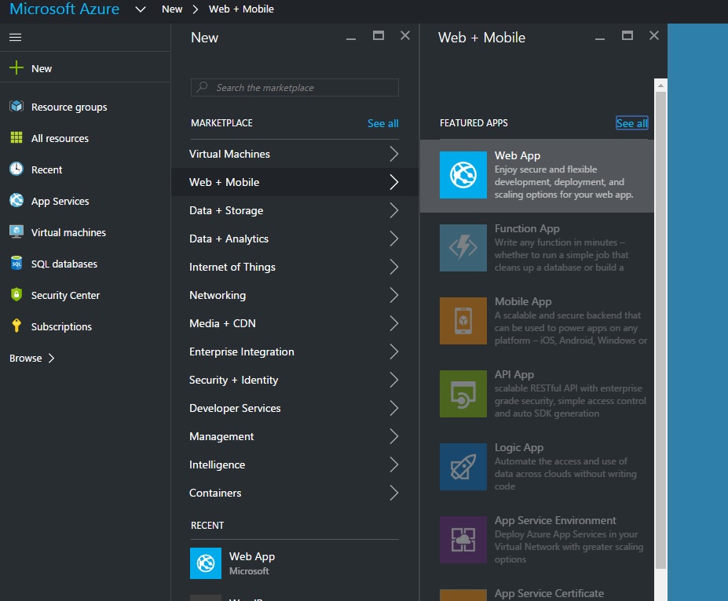Click the Virtual machines monitor icon
This screenshot has width=728, height=601.
16,232
